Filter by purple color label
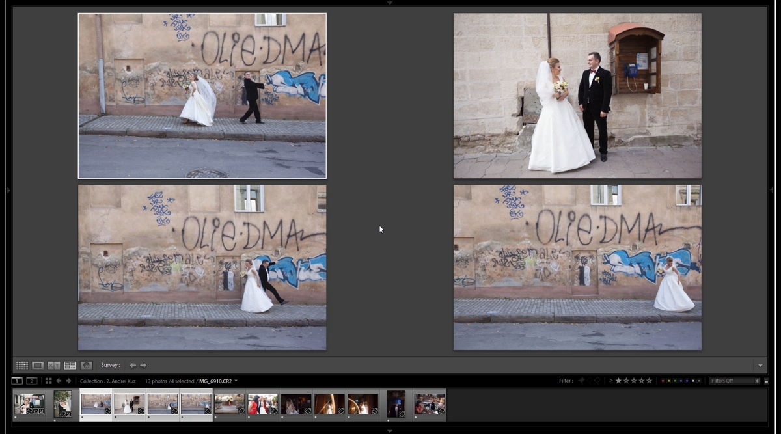 (x=686, y=381)
